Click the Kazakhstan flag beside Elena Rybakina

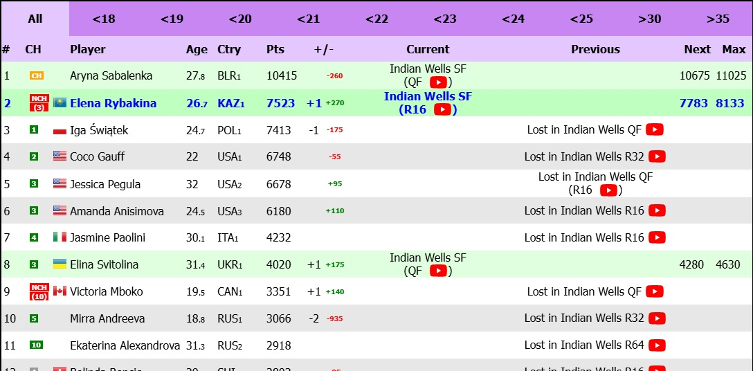(60, 103)
